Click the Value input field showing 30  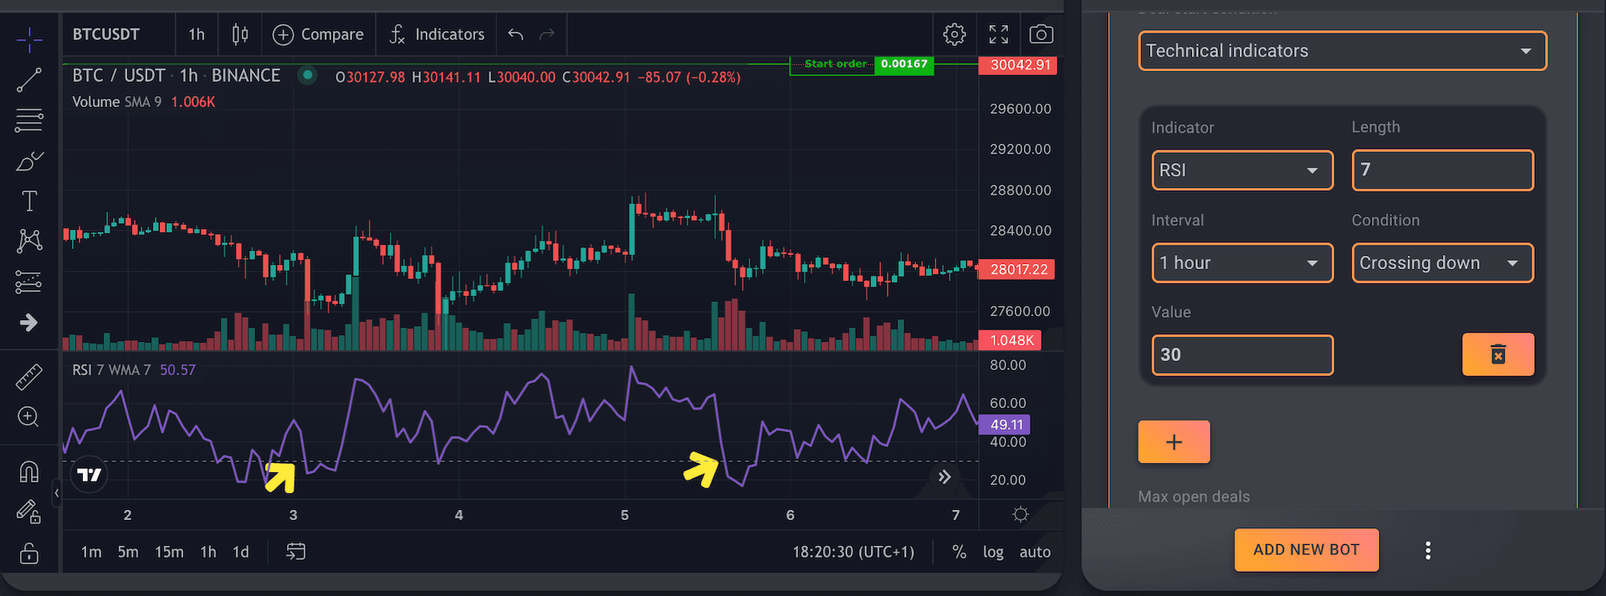coord(1242,354)
